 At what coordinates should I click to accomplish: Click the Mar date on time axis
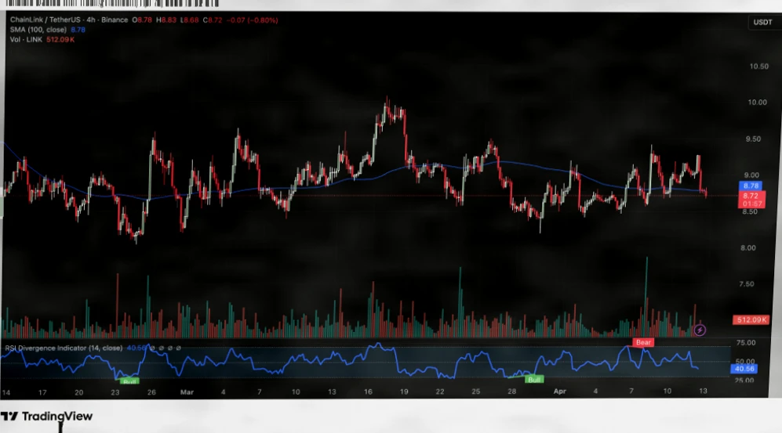pyautogui.click(x=187, y=390)
